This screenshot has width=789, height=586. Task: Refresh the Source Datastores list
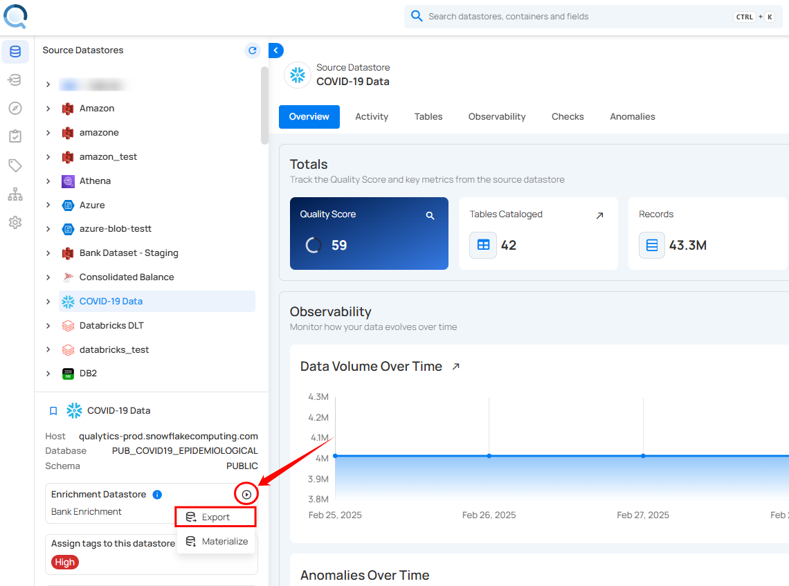[253, 51]
